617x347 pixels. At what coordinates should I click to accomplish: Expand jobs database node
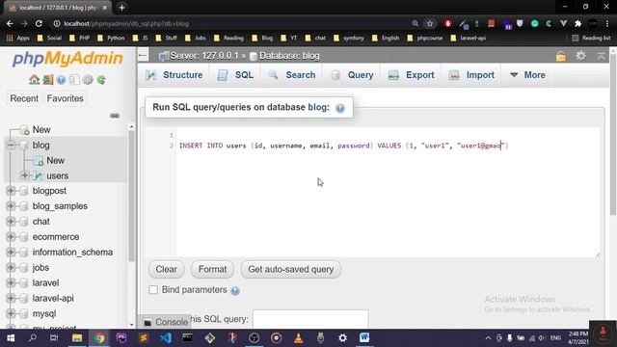[11, 268]
